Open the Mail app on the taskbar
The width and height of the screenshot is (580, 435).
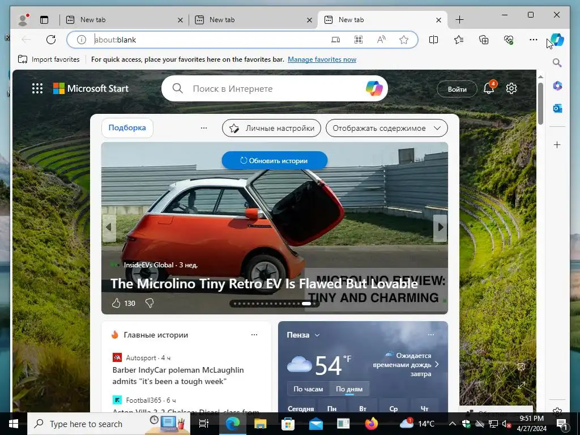(x=316, y=424)
